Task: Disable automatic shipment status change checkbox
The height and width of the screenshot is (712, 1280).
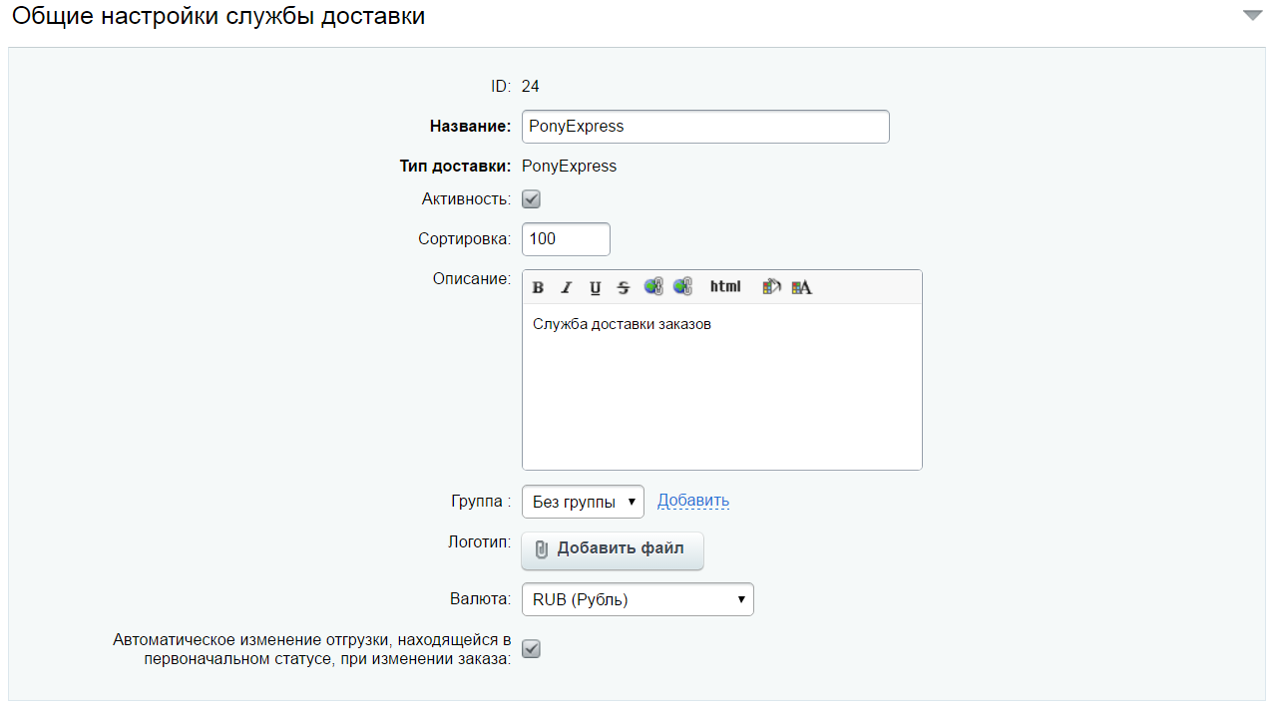Action: click(x=531, y=648)
